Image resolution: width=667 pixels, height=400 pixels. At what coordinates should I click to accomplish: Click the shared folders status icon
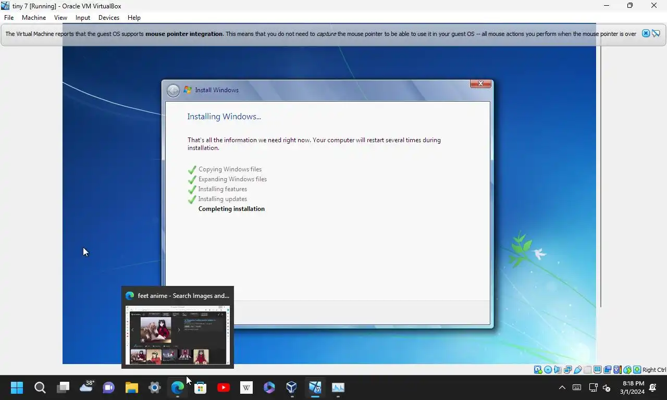(588, 370)
